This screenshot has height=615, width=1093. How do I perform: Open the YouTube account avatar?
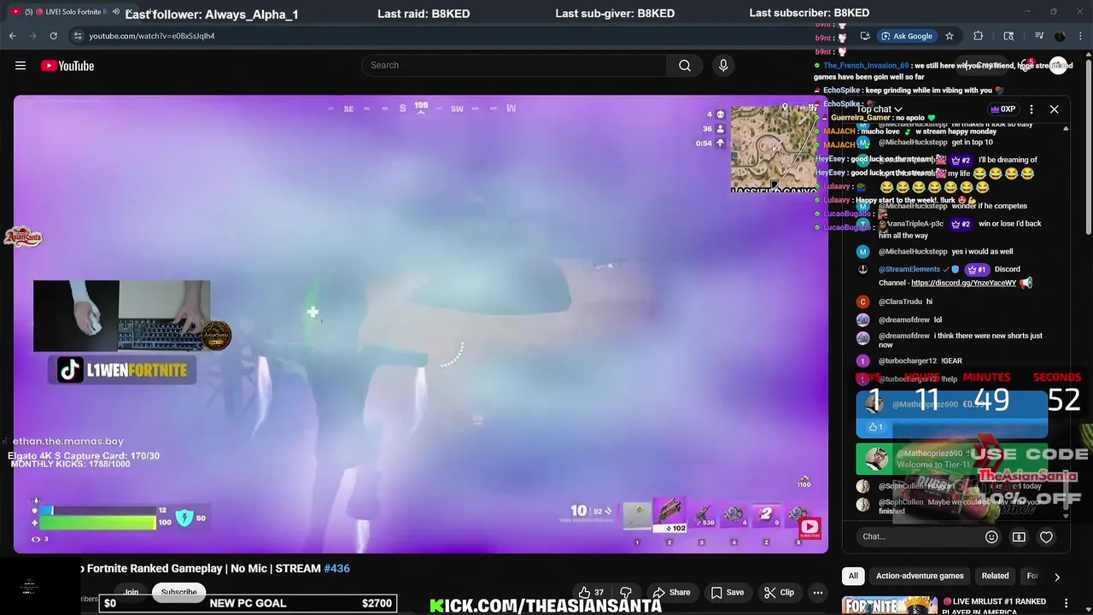(1059, 66)
